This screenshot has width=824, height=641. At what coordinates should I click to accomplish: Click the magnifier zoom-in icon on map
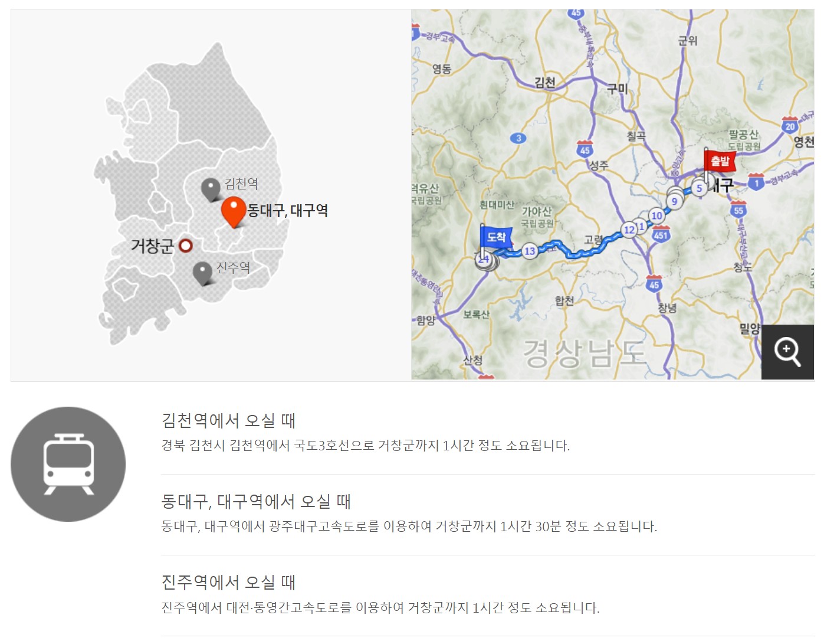tap(787, 352)
